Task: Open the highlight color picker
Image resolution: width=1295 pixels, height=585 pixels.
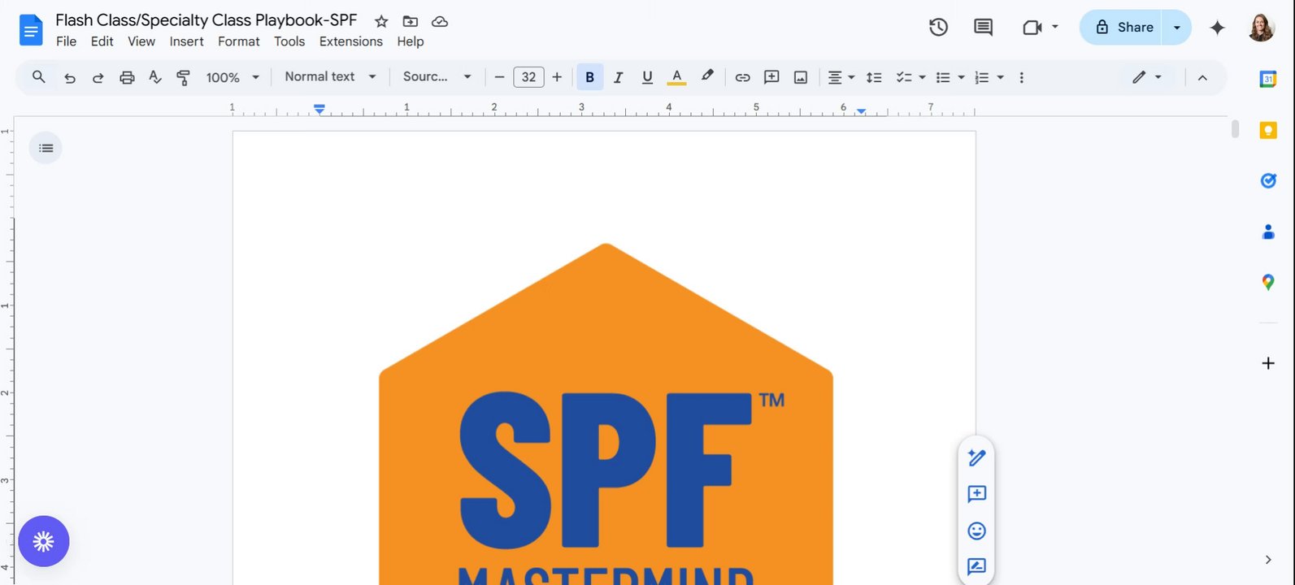Action: click(707, 76)
